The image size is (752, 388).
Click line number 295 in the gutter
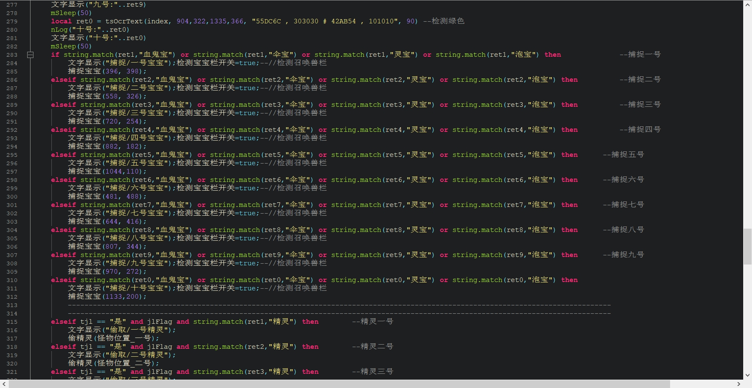[x=12, y=155]
